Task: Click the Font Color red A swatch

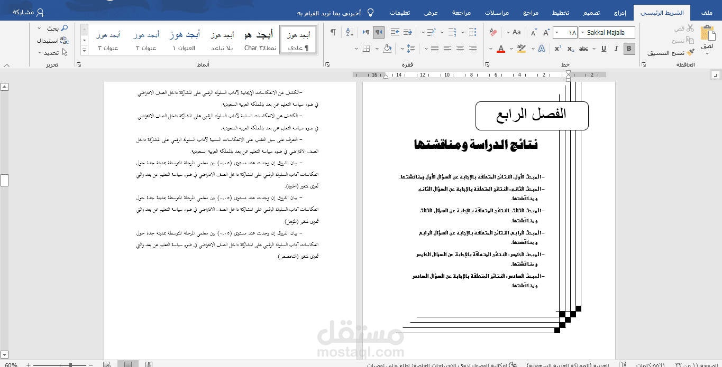Action: pos(501,49)
